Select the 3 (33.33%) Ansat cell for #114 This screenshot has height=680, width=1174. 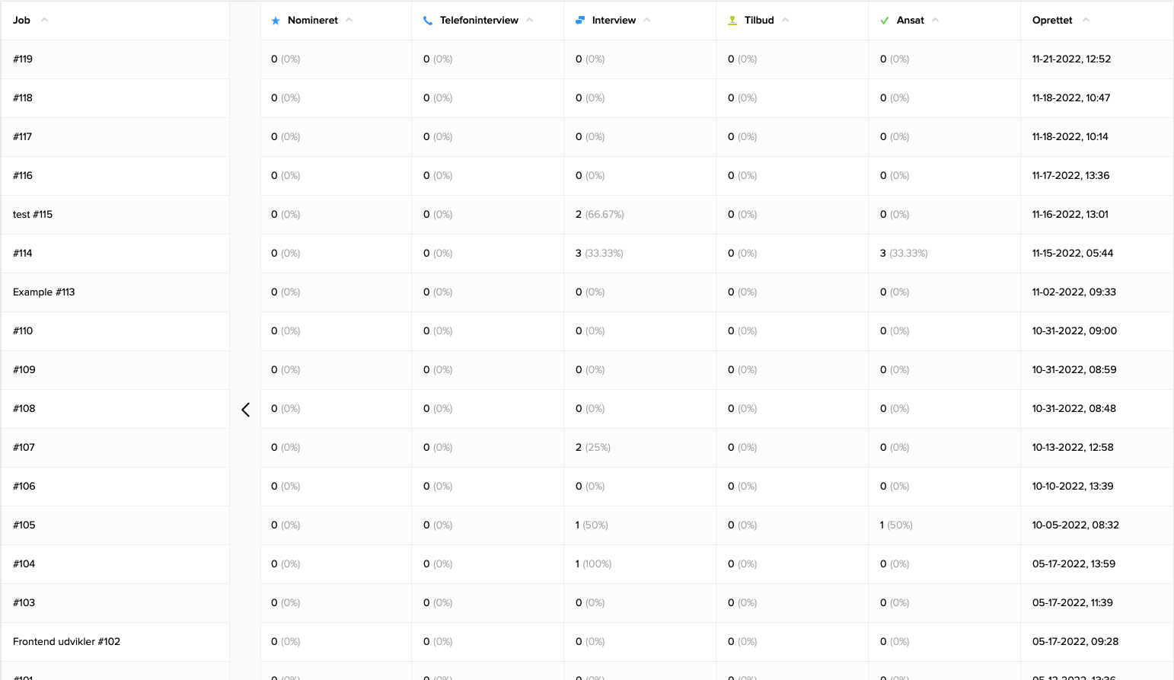click(904, 253)
